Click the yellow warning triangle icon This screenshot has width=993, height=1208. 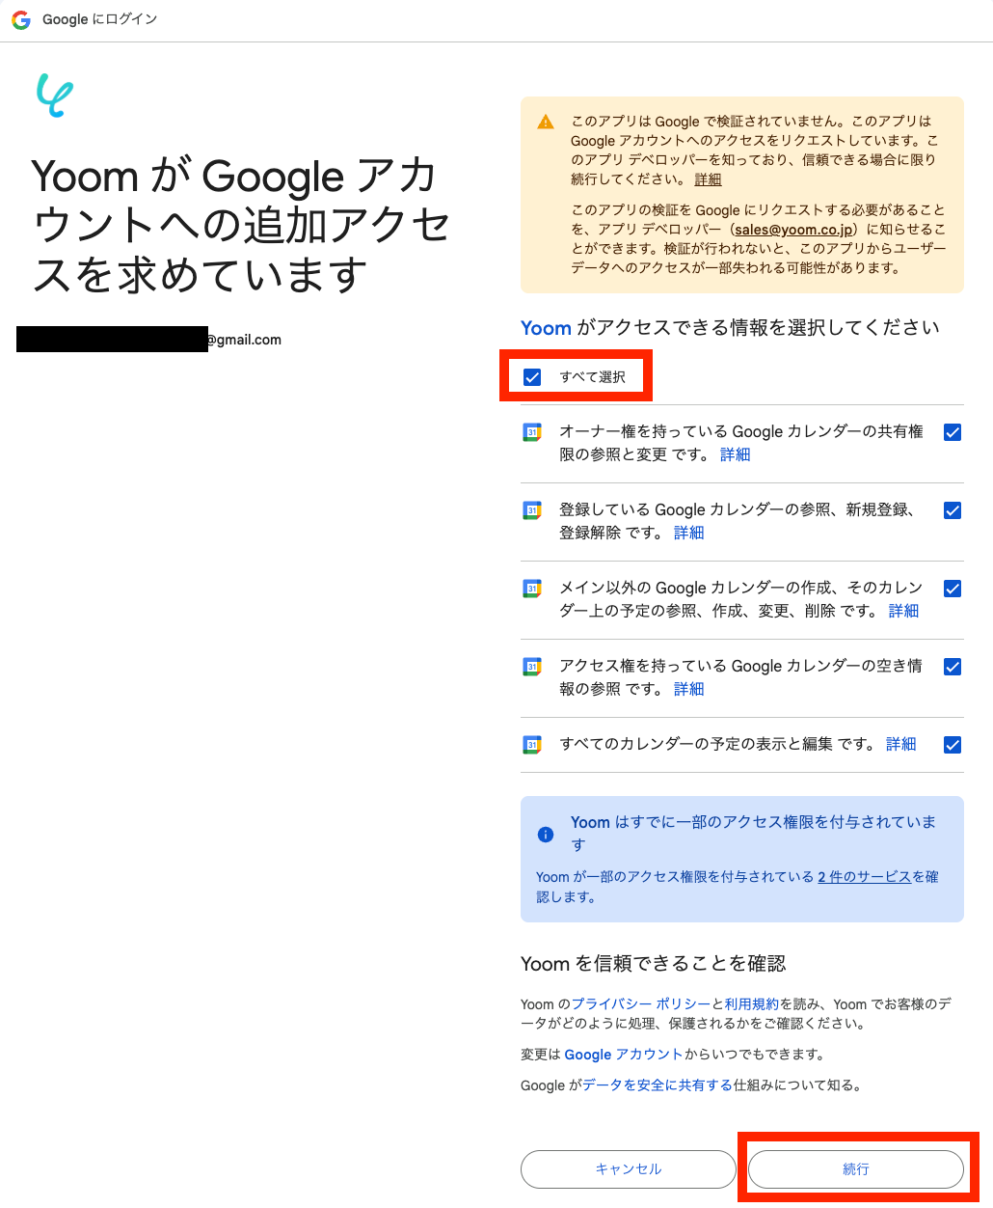click(546, 123)
